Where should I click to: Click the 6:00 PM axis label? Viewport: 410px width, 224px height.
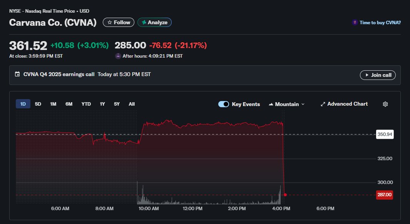click(x=325, y=209)
